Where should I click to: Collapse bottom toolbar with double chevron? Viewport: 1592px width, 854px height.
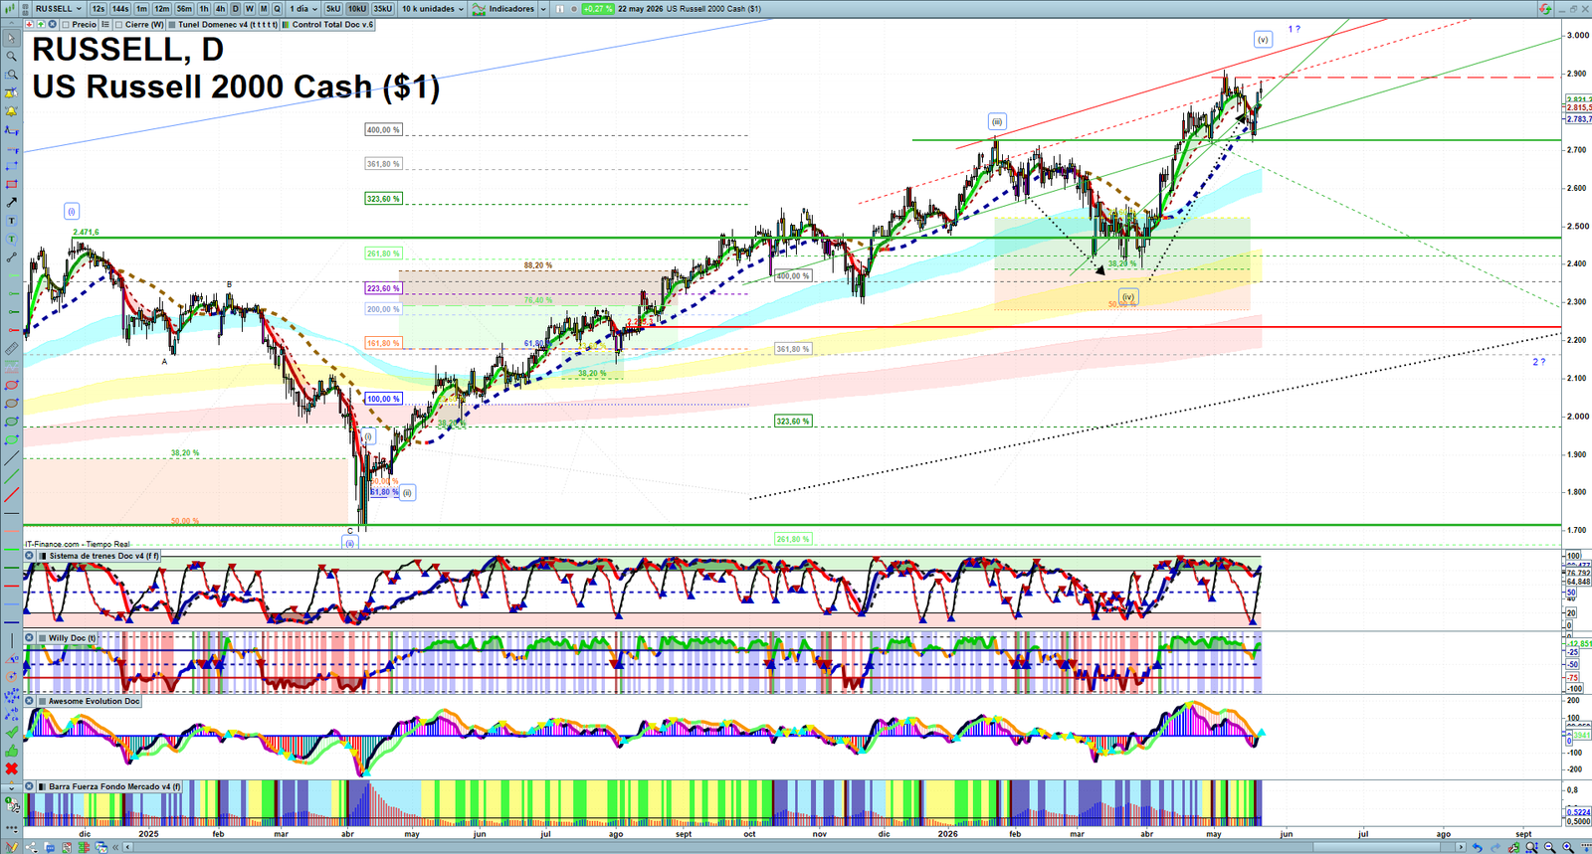115,847
